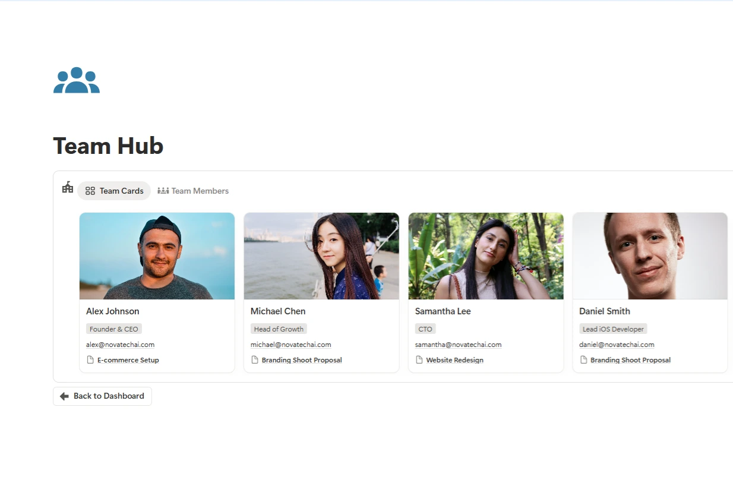
Task: Click the alex@novatechai.com email
Action: coord(121,345)
